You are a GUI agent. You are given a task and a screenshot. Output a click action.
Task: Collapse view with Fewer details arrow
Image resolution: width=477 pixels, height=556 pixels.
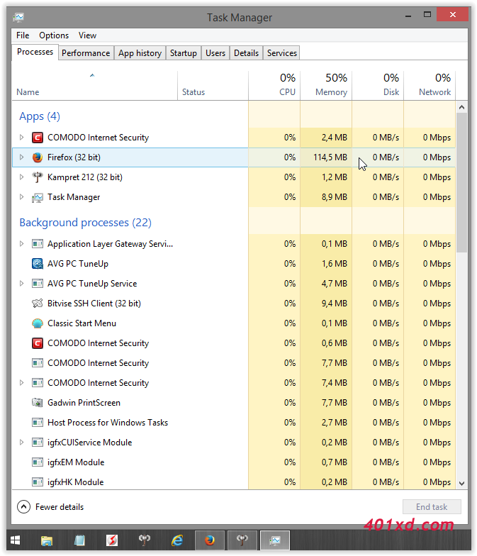[24, 506]
